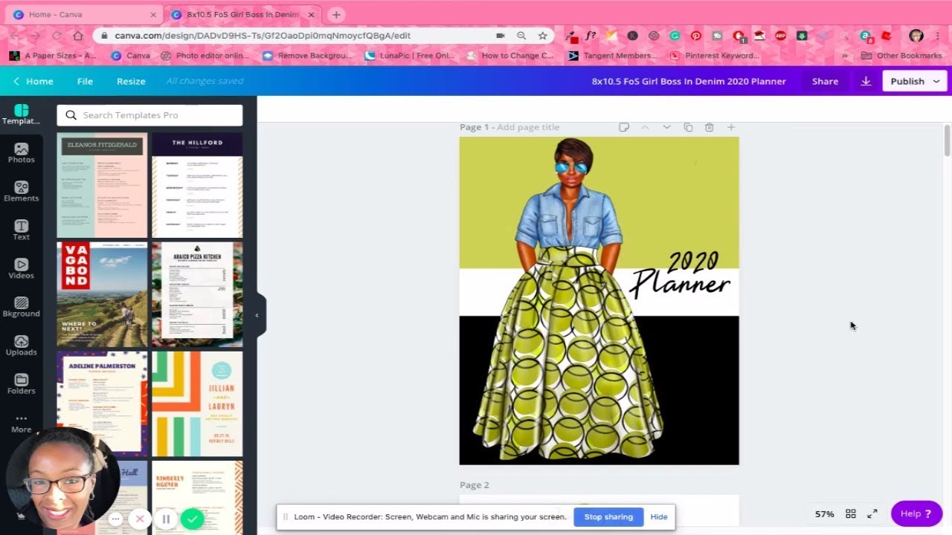This screenshot has height=535, width=952.
Task: Click the AdBlock Plus extension icon
Action: [780, 35]
